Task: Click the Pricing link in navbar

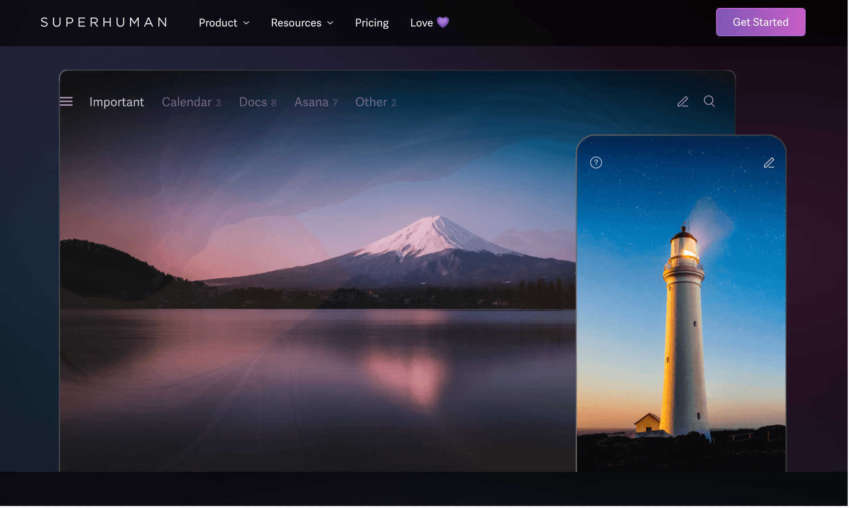Action: [x=371, y=22]
